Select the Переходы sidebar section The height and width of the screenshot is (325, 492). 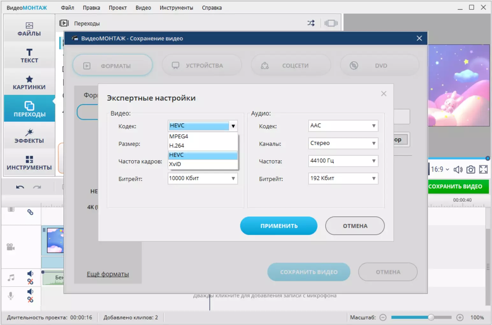click(x=29, y=109)
